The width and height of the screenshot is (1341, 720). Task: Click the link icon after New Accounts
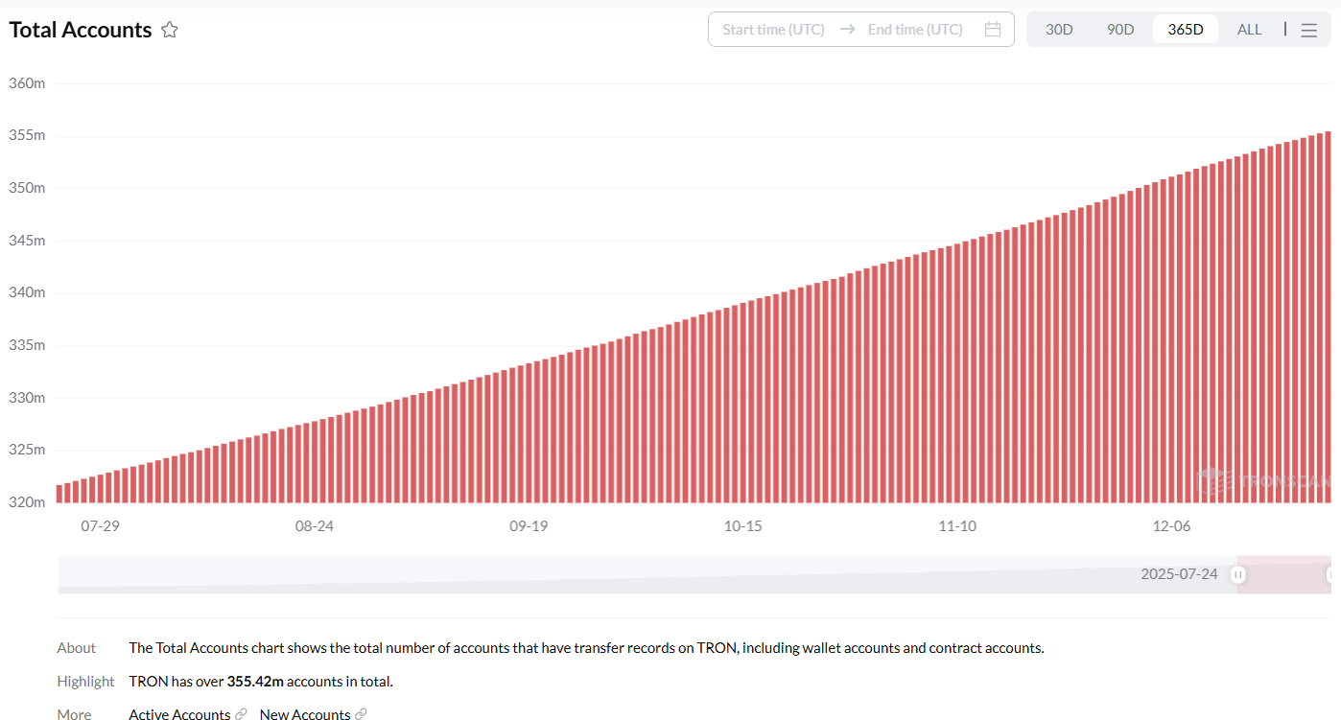click(361, 714)
